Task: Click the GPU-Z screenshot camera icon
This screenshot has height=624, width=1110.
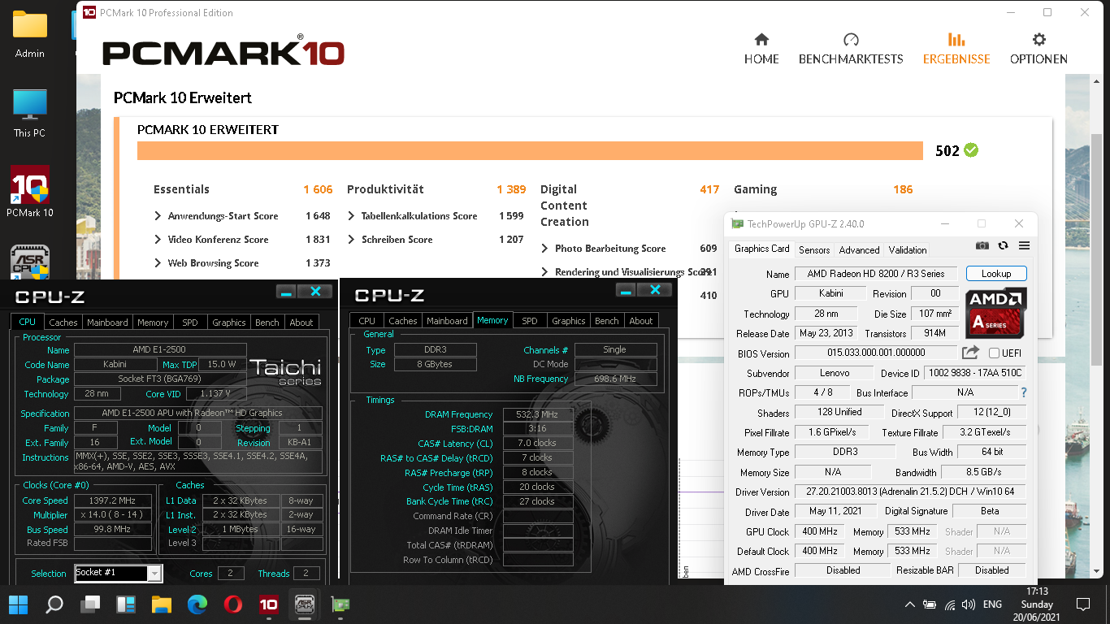Action: pos(982,245)
